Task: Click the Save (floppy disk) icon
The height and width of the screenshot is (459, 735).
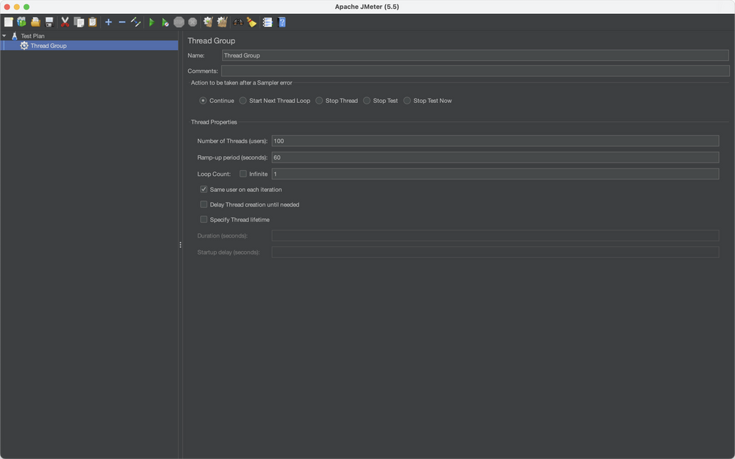Action: tap(49, 22)
